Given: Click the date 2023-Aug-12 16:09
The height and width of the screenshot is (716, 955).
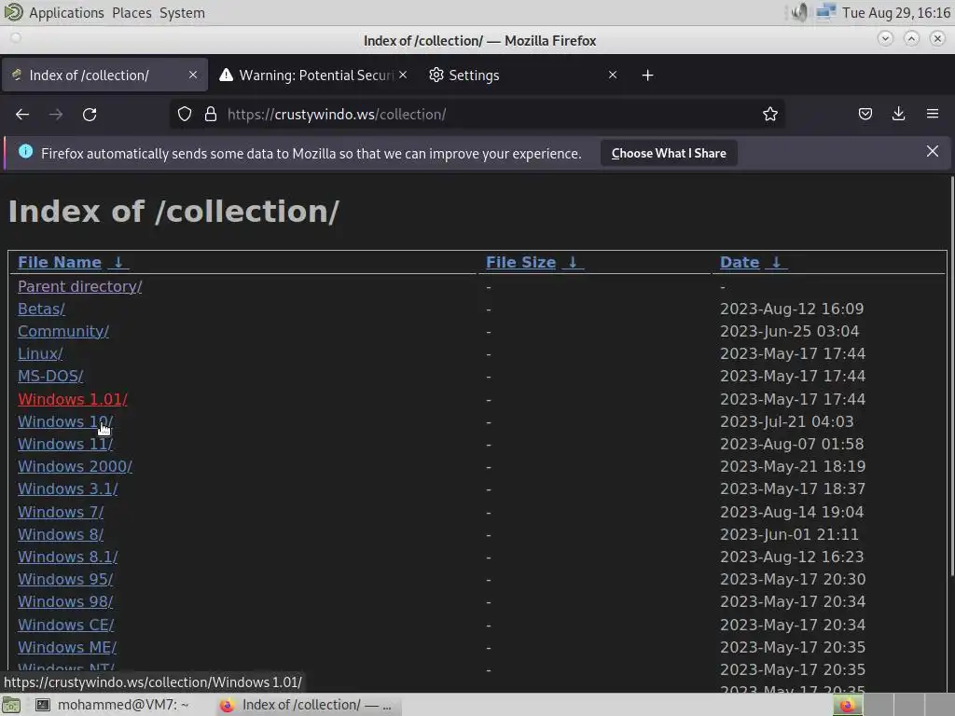Looking at the screenshot, I should click(792, 310).
